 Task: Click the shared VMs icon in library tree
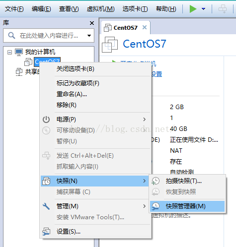coord(19,71)
